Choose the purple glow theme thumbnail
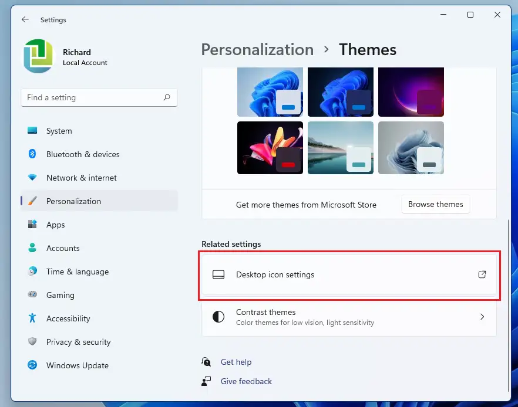Image resolution: width=518 pixels, height=407 pixels. 411,91
